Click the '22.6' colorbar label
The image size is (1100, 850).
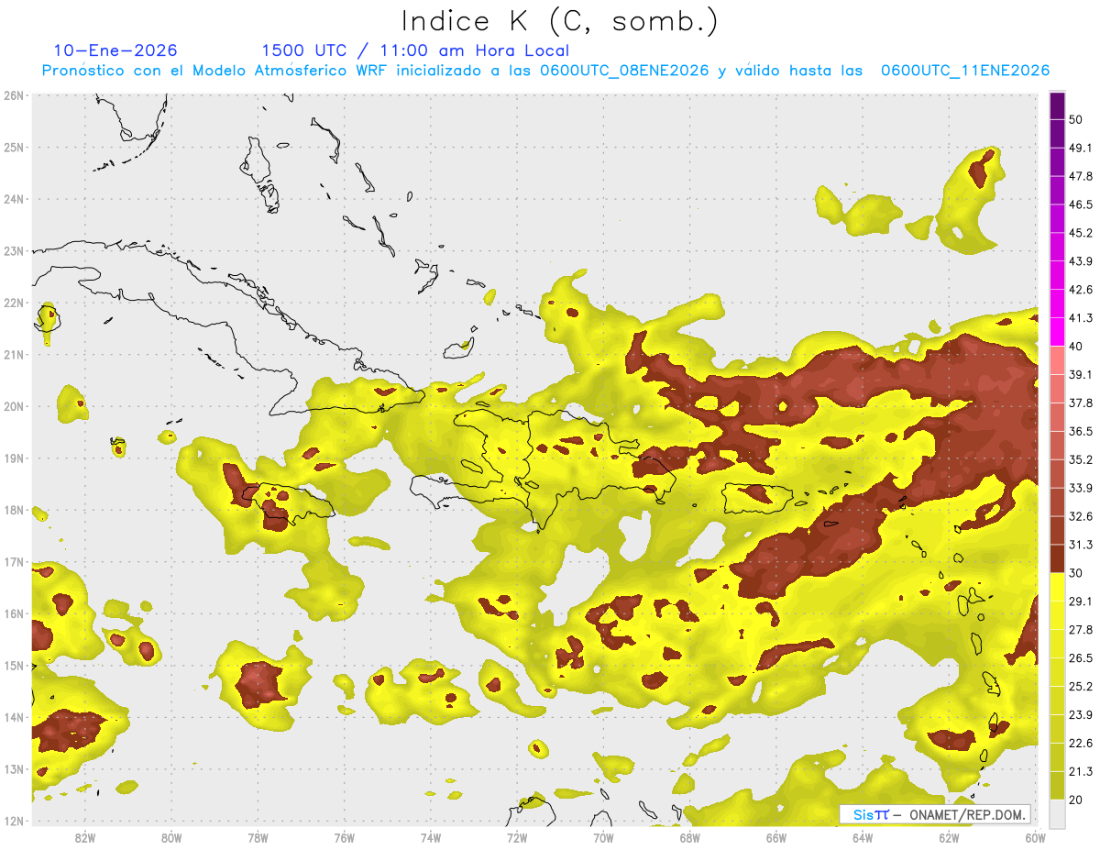pos(1081,743)
